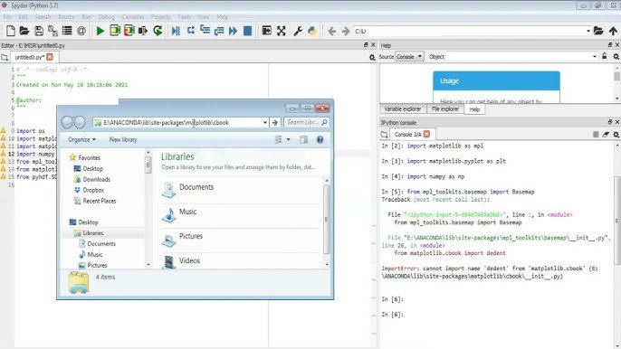The width and height of the screenshot is (621, 349).
Task: Maximize the current pane icon
Action: [282, 31]
